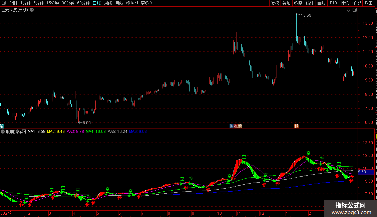
Task: Activate the 画线 drawing tools
Action: click(321, 3)
